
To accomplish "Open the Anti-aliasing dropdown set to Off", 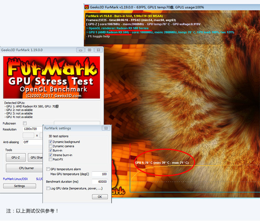I will tap(33, 142).
